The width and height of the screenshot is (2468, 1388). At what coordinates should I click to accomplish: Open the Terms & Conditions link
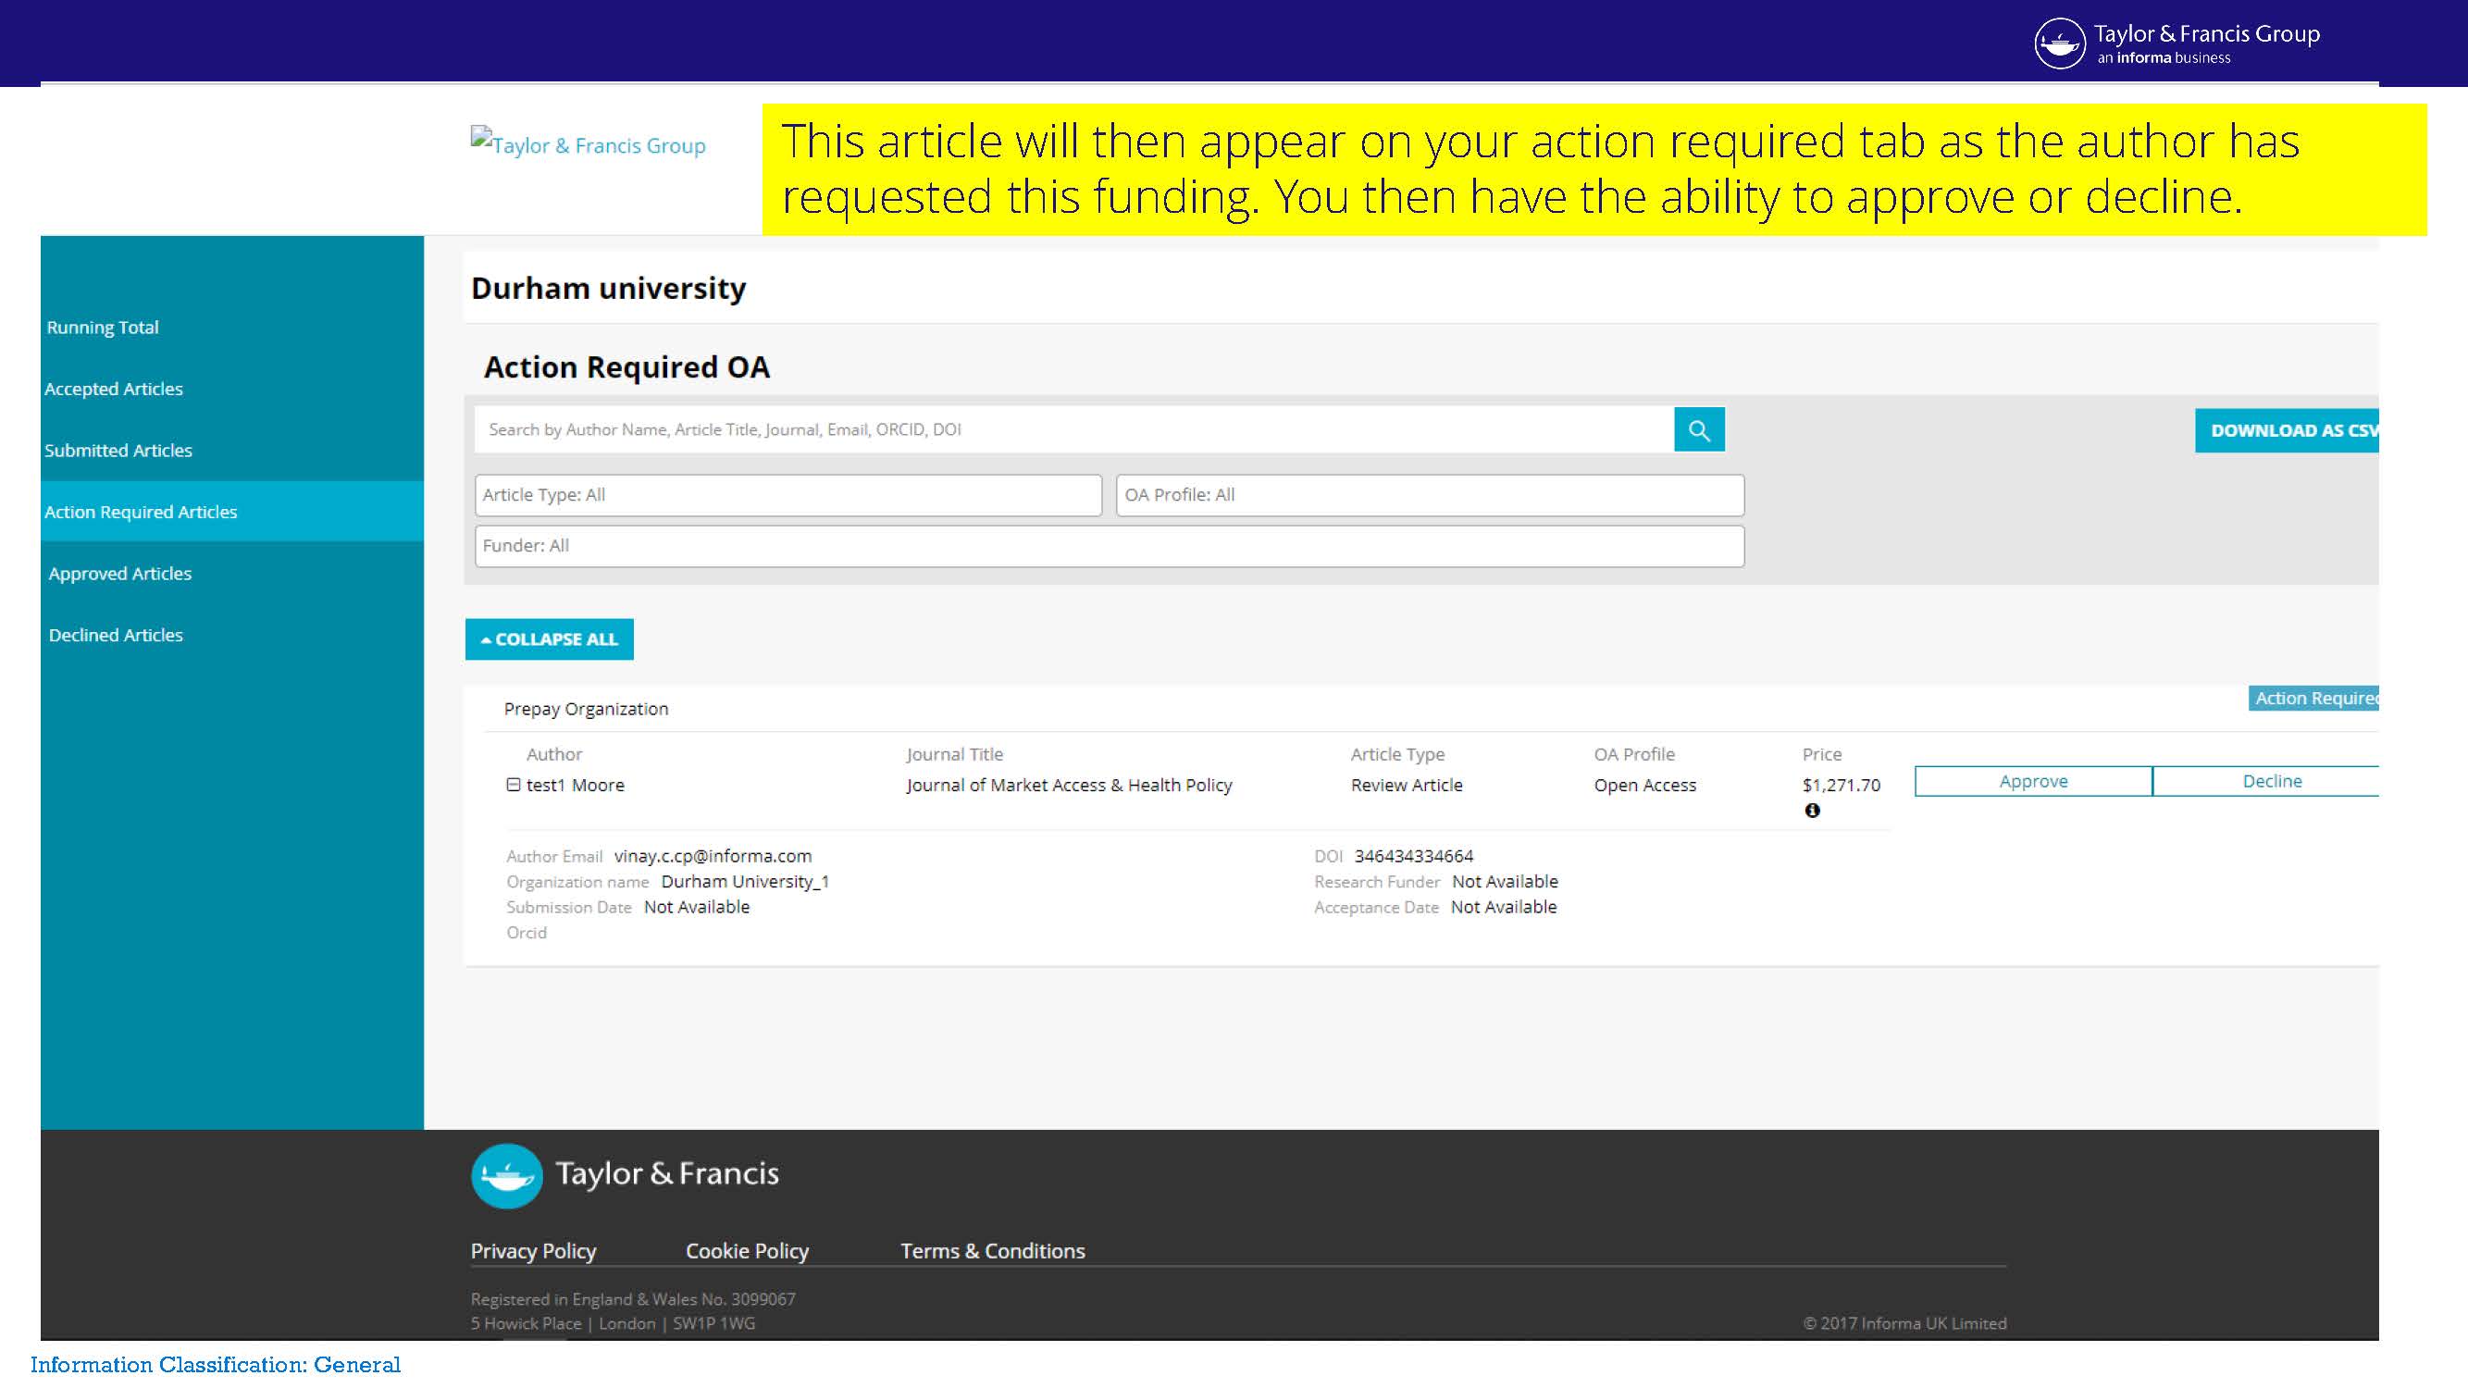point(993,1251)
